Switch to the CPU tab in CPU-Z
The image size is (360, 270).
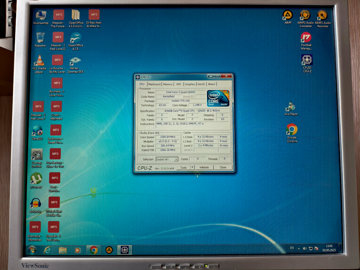(142, 84)
